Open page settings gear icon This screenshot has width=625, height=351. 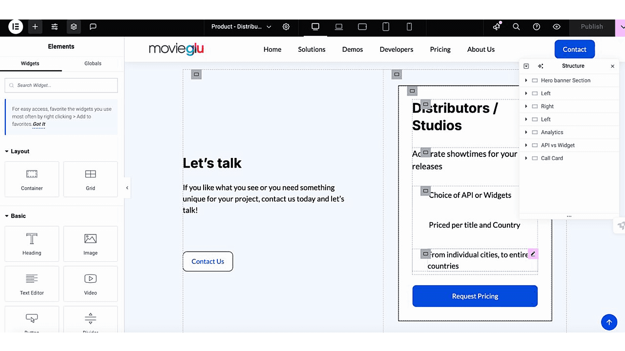click(x=286, y=27)
